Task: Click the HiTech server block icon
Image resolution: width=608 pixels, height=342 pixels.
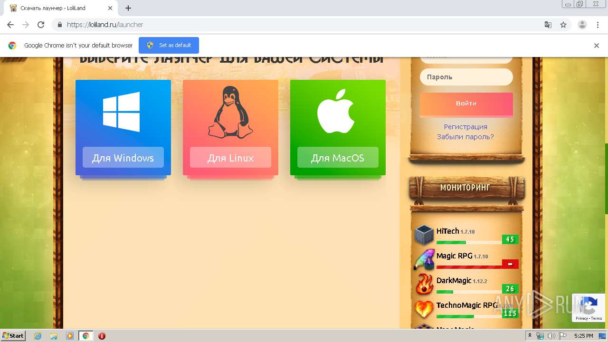Action: click(424, 235)
